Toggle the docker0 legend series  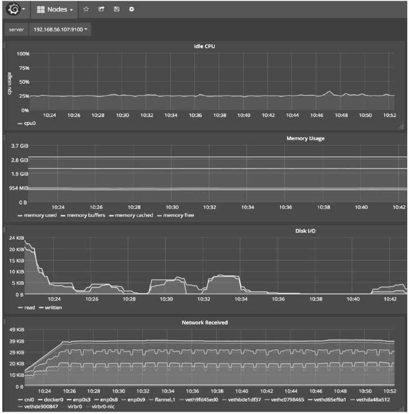[51, 399]
